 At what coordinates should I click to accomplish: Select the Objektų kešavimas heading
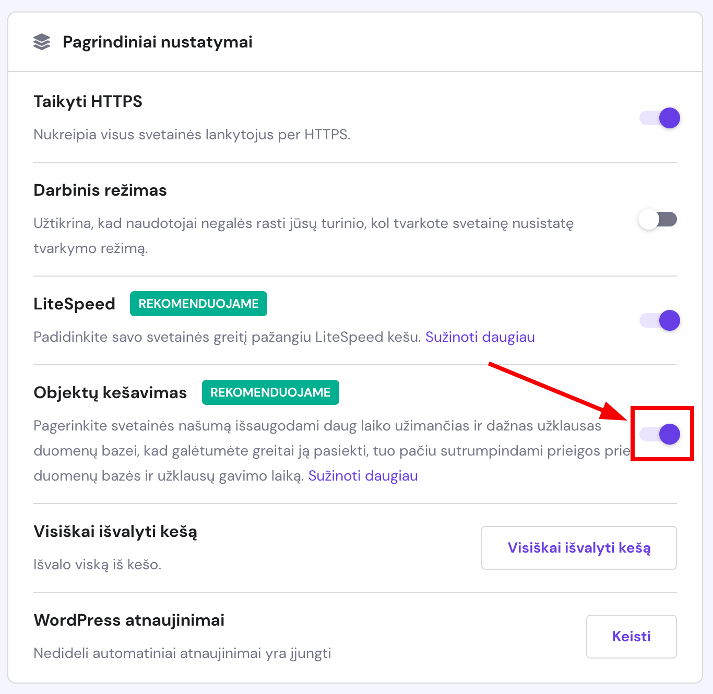point(110,392)
